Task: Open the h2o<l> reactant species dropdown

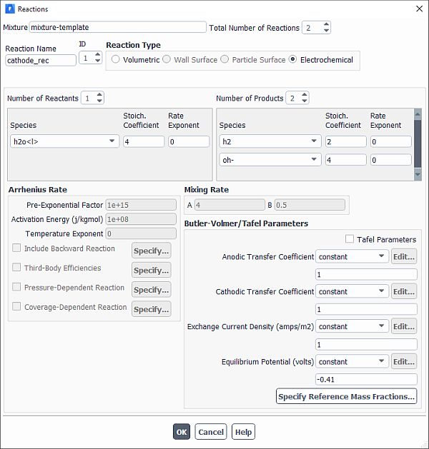Action: click(64, 141)
